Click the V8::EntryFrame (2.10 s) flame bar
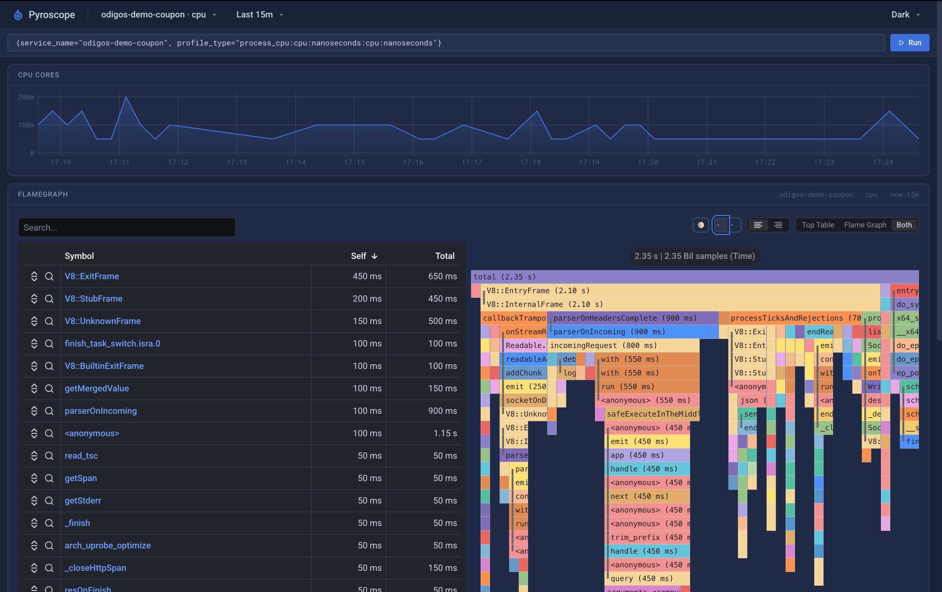The height and width of the screenshot is (592, 942). click(681, 290)
